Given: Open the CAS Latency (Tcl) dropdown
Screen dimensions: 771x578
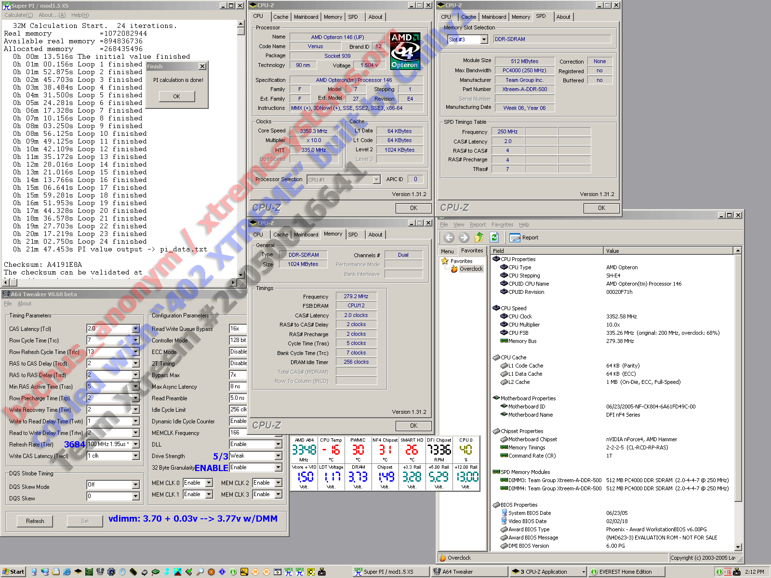Looking at the screenshot, I should point(135,328).
